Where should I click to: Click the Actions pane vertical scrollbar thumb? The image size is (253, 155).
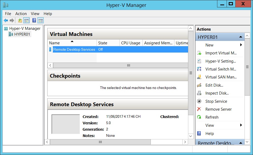tap(247, 67)
